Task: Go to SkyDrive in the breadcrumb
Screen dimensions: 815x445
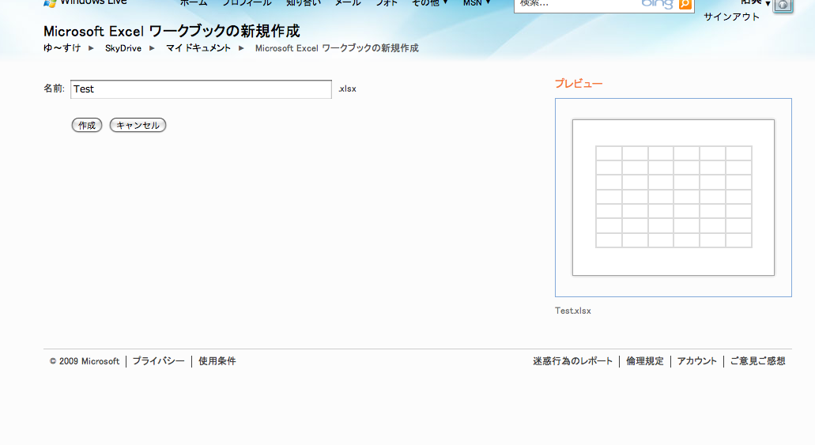Action: coord(123,48)
